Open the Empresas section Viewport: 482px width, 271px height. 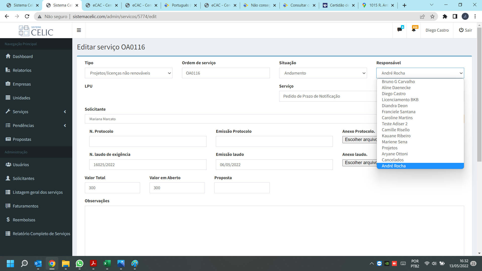coord(22,84)
